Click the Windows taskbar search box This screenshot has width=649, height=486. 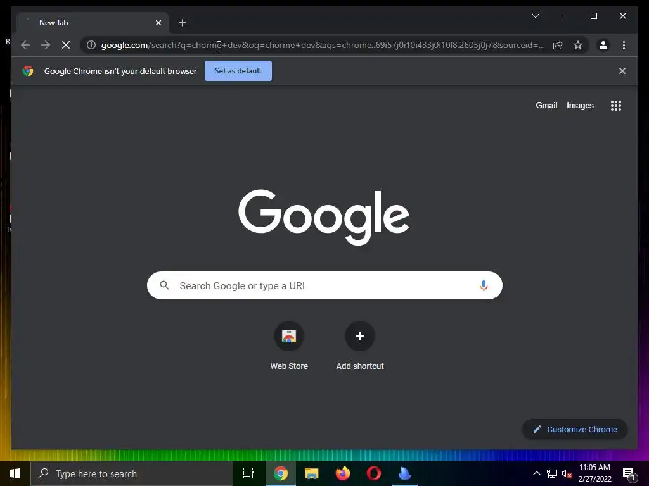coord(132,473)
